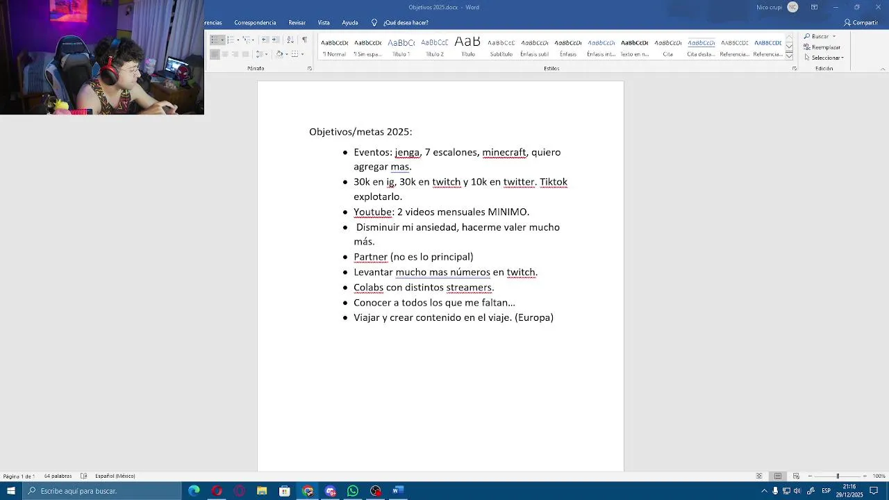889x500 pixels.
Task: Apply the Sin espaciado style
Action: click(367, 47)
